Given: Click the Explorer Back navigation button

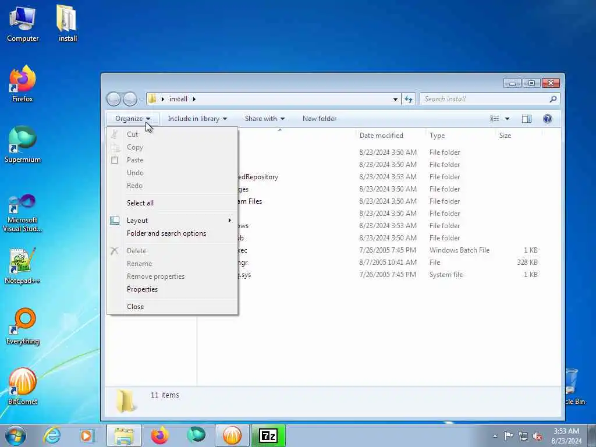Looking at the screenshot, I should 113,99.
